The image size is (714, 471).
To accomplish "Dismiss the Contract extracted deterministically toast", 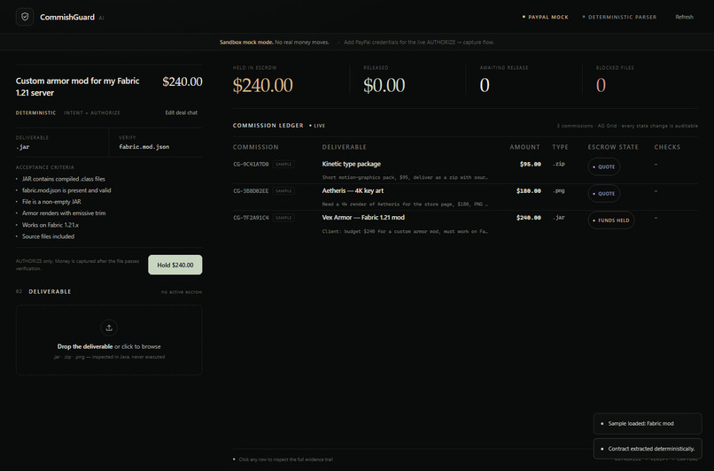I will pos(648,449).
